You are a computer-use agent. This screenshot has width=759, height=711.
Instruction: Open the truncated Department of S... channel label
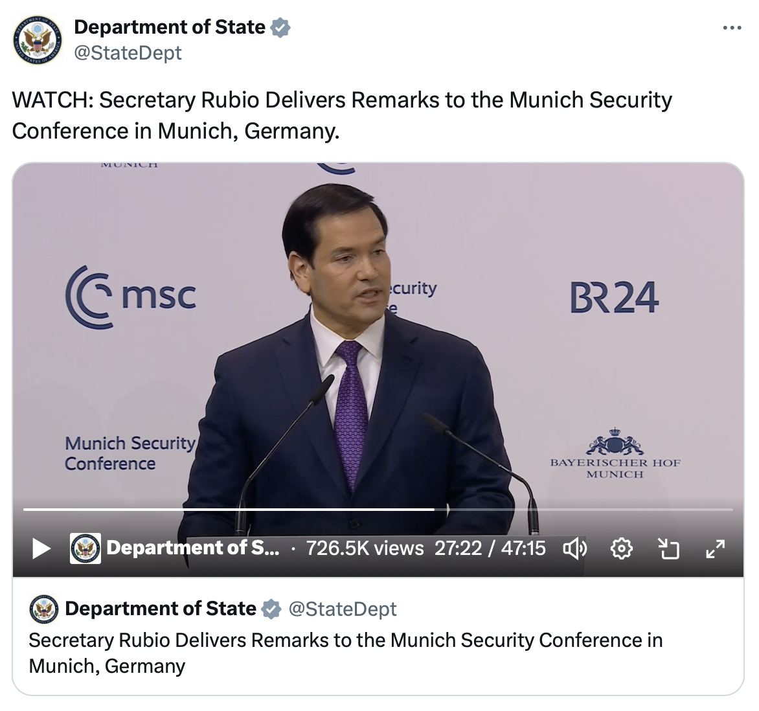(192, 548)
